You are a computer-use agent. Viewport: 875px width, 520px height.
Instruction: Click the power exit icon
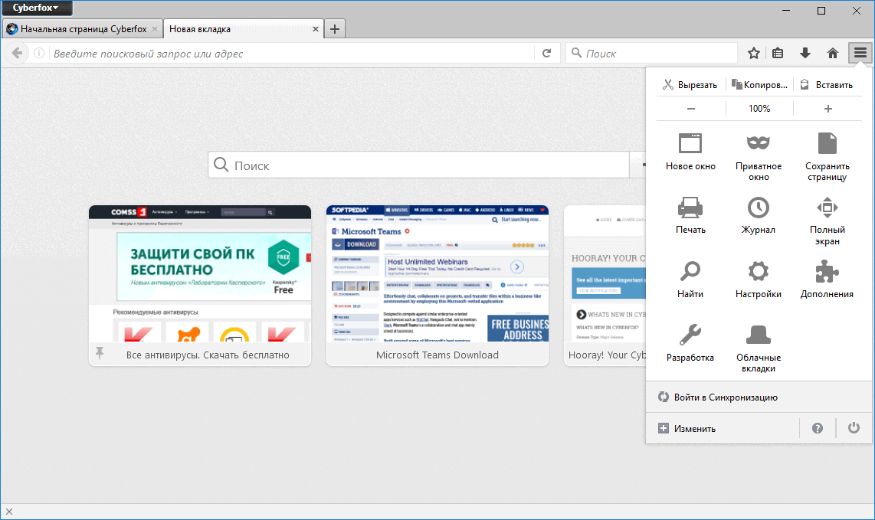pos(854,429)
